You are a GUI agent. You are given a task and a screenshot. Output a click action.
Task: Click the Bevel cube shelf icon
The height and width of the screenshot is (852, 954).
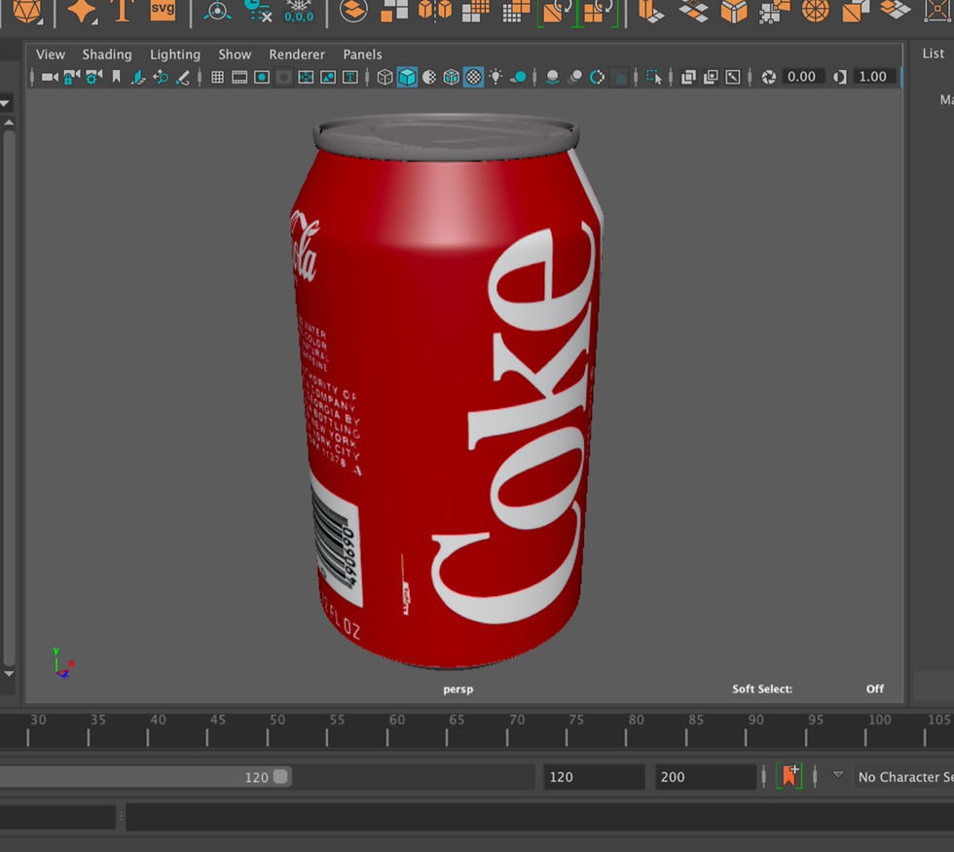pos(734,11)
